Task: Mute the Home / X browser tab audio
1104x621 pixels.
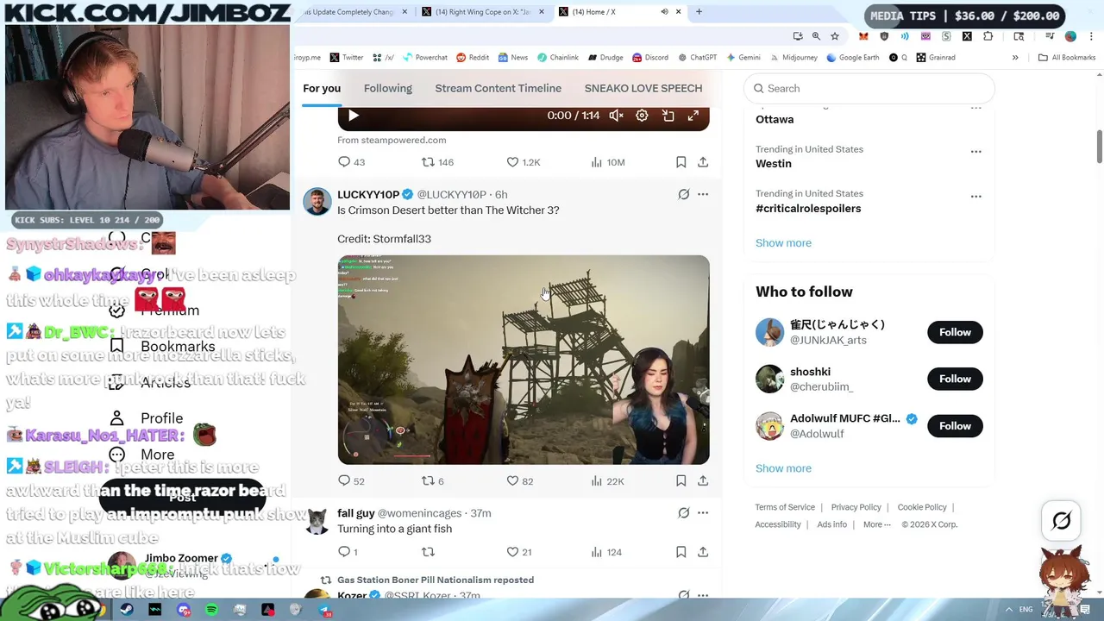Action: click(664, 12)
